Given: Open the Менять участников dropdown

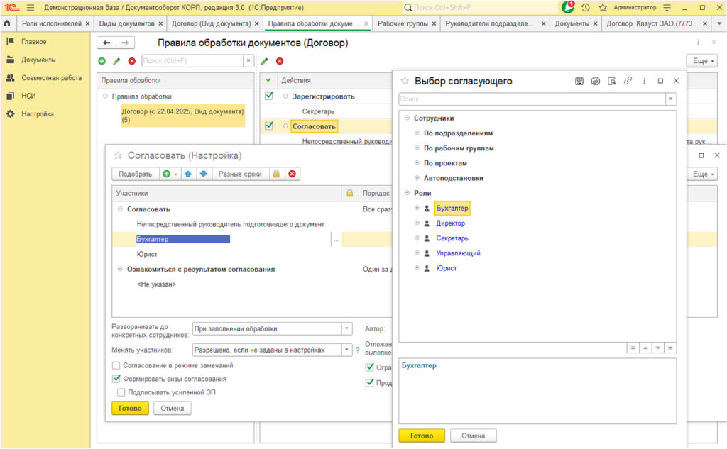Looking at the screenshot, I should coord(346,350).
